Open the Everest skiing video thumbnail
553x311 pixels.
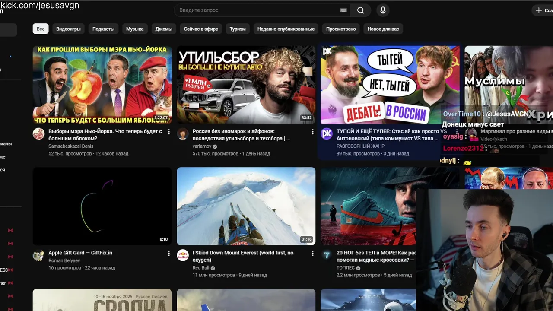point(246,206)
